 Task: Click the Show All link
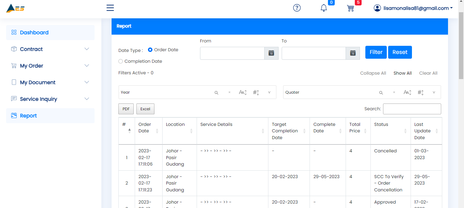[x=403, y=73]
